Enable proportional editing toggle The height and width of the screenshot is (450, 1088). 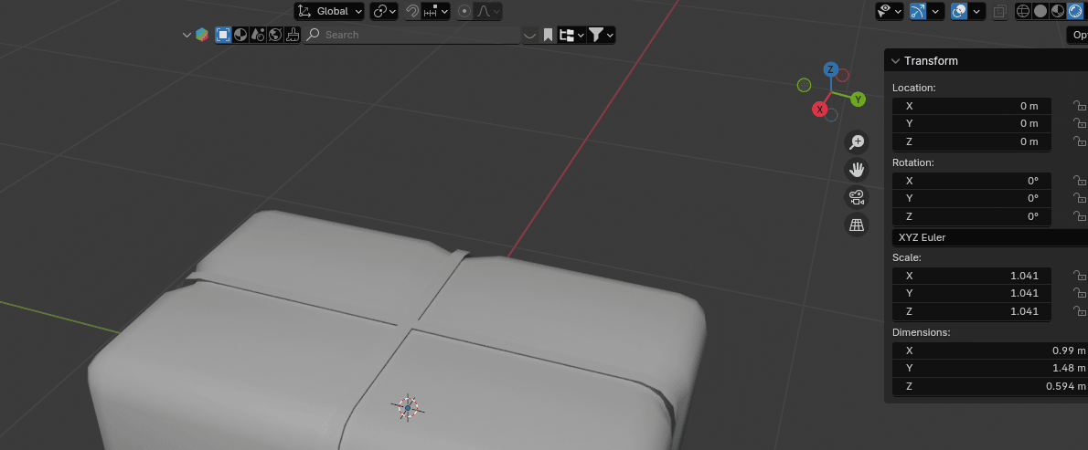click(x=465, y=11)
